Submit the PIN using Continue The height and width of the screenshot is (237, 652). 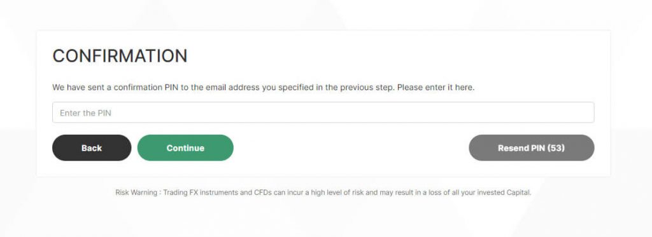tap(185, 148)
